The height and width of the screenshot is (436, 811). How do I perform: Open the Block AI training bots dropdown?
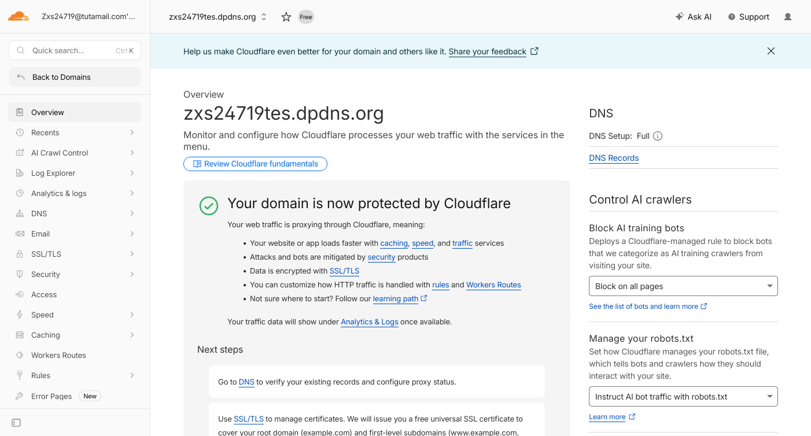683,286
